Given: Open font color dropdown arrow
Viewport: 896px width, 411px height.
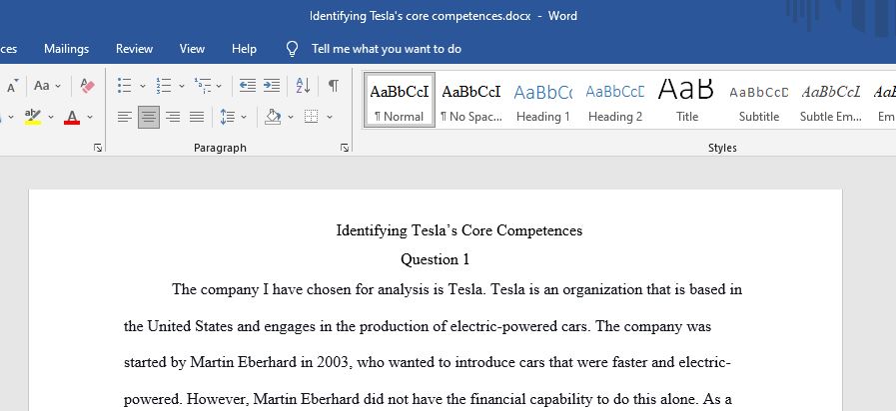Looking at the screenshot, I should click(x=90, y=117).
